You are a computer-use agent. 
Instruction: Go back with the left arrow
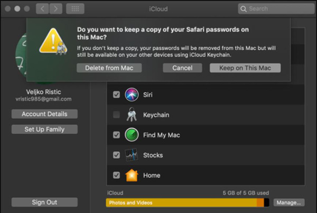42,8
